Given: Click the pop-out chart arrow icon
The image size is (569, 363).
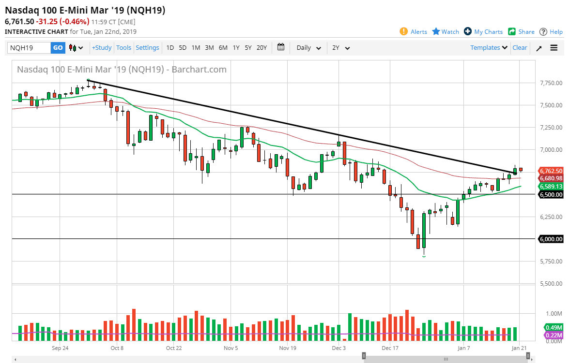Looking at the screenshot, I should (x=538, y=47).
